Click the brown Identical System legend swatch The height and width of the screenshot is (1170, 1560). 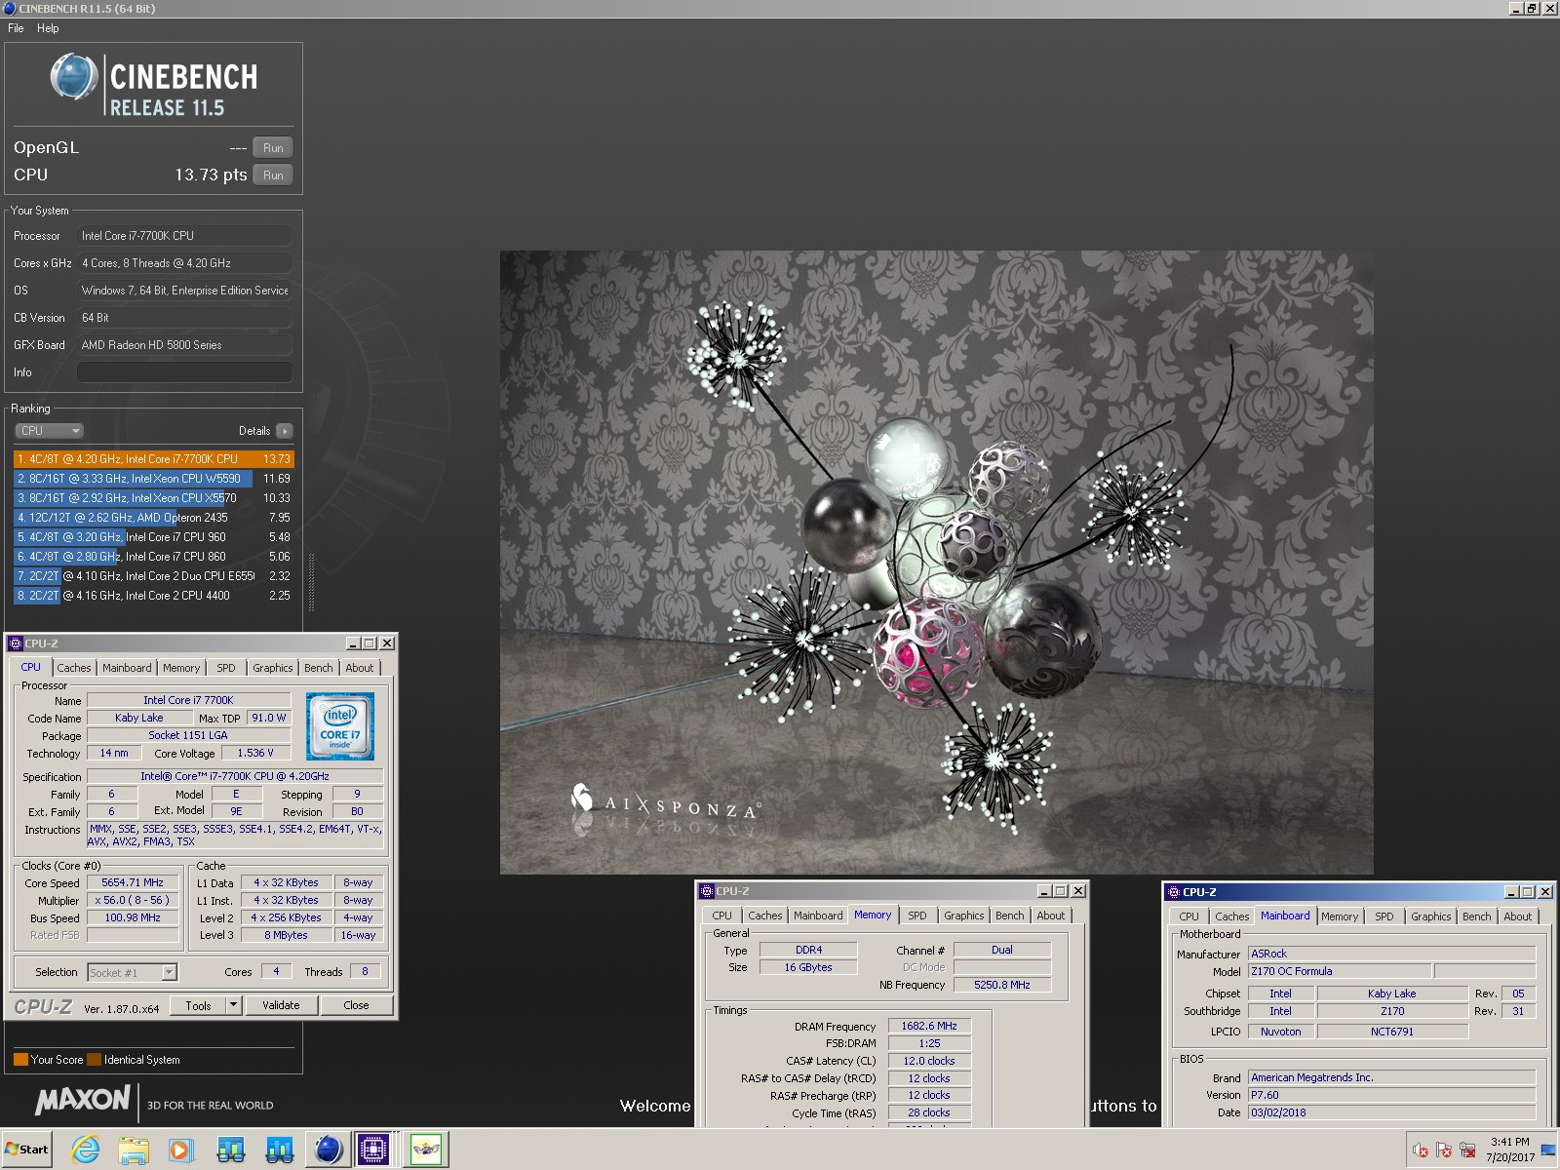pyautogui.click(x=94, y=1060)
